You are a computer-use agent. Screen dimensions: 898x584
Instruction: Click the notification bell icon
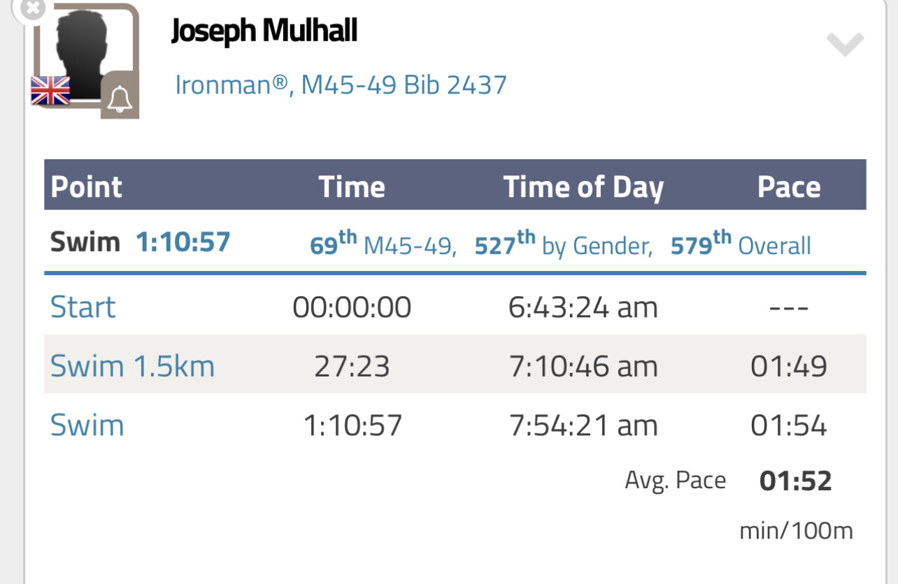tap(120, 98)
